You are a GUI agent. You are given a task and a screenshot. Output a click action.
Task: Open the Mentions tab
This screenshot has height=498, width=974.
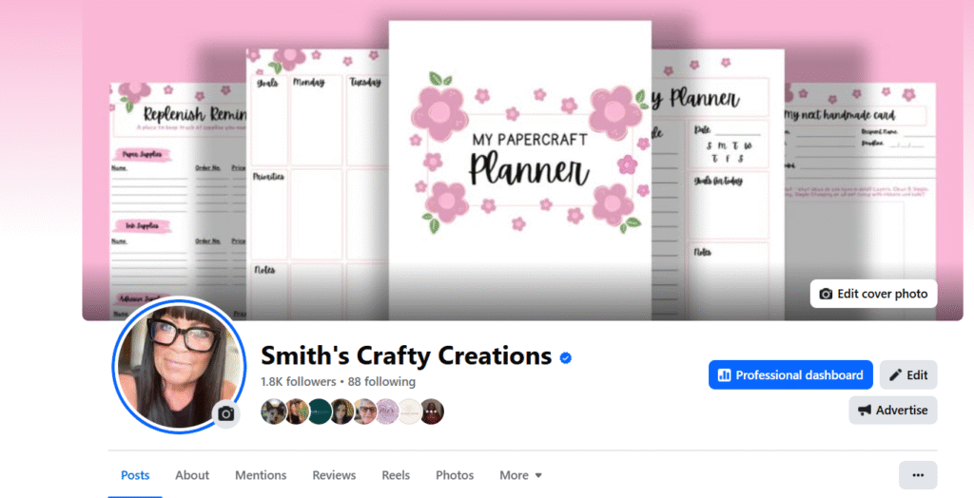261,475
